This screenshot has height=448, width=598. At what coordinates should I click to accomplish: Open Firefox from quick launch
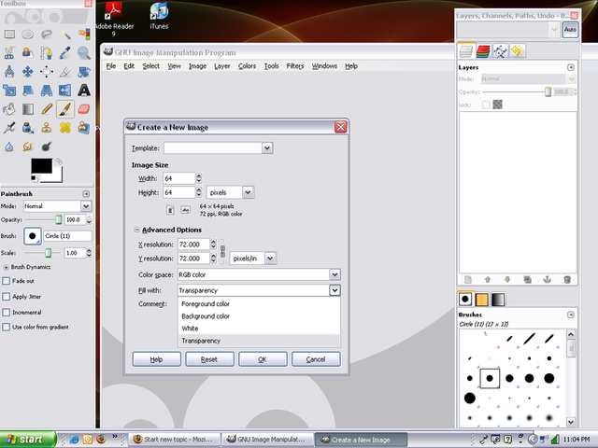coord(101,439)
